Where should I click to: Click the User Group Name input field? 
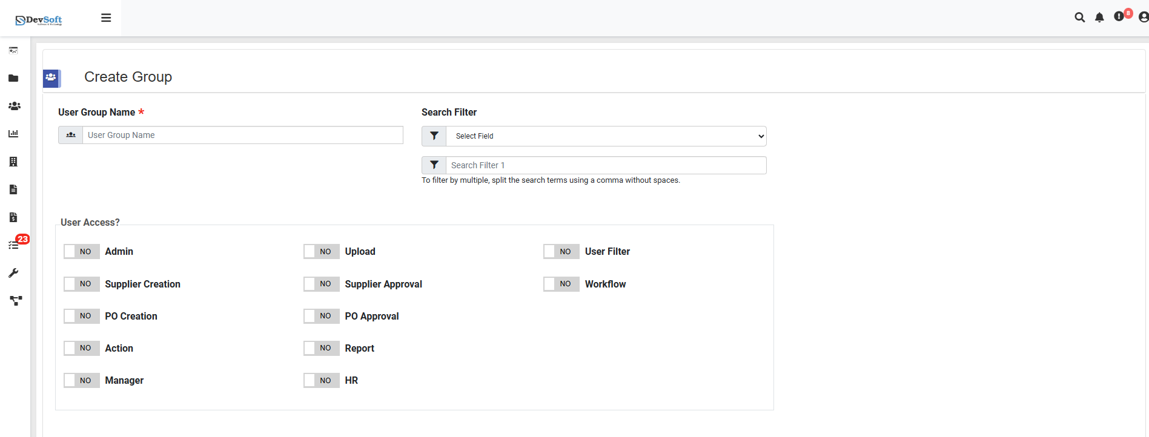click(242, 135)
